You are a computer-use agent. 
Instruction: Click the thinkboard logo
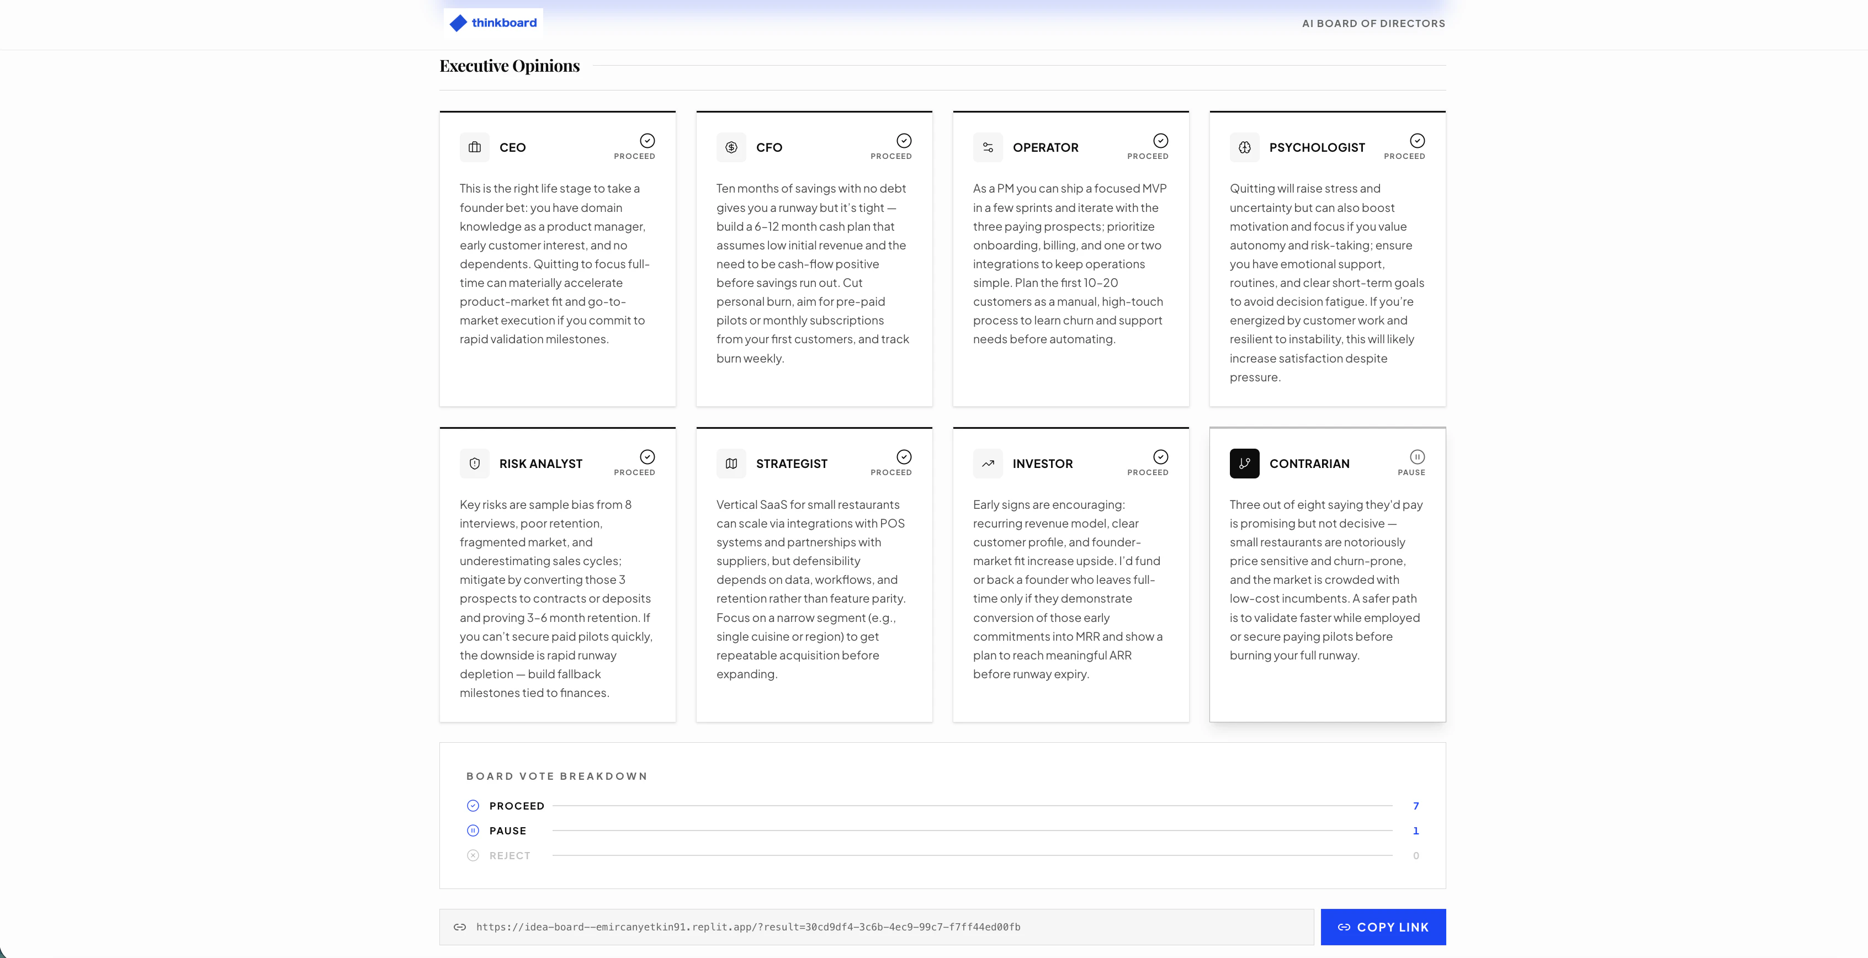pos(493,23)
